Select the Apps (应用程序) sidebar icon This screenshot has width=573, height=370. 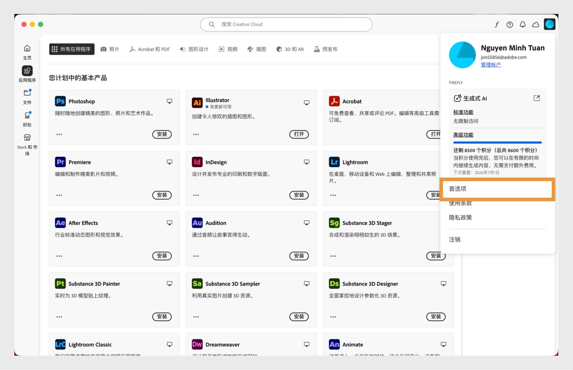27,71
